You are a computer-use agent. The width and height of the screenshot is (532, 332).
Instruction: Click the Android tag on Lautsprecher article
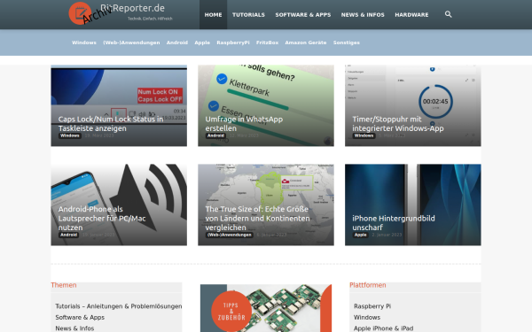click(x=69, y=235)
